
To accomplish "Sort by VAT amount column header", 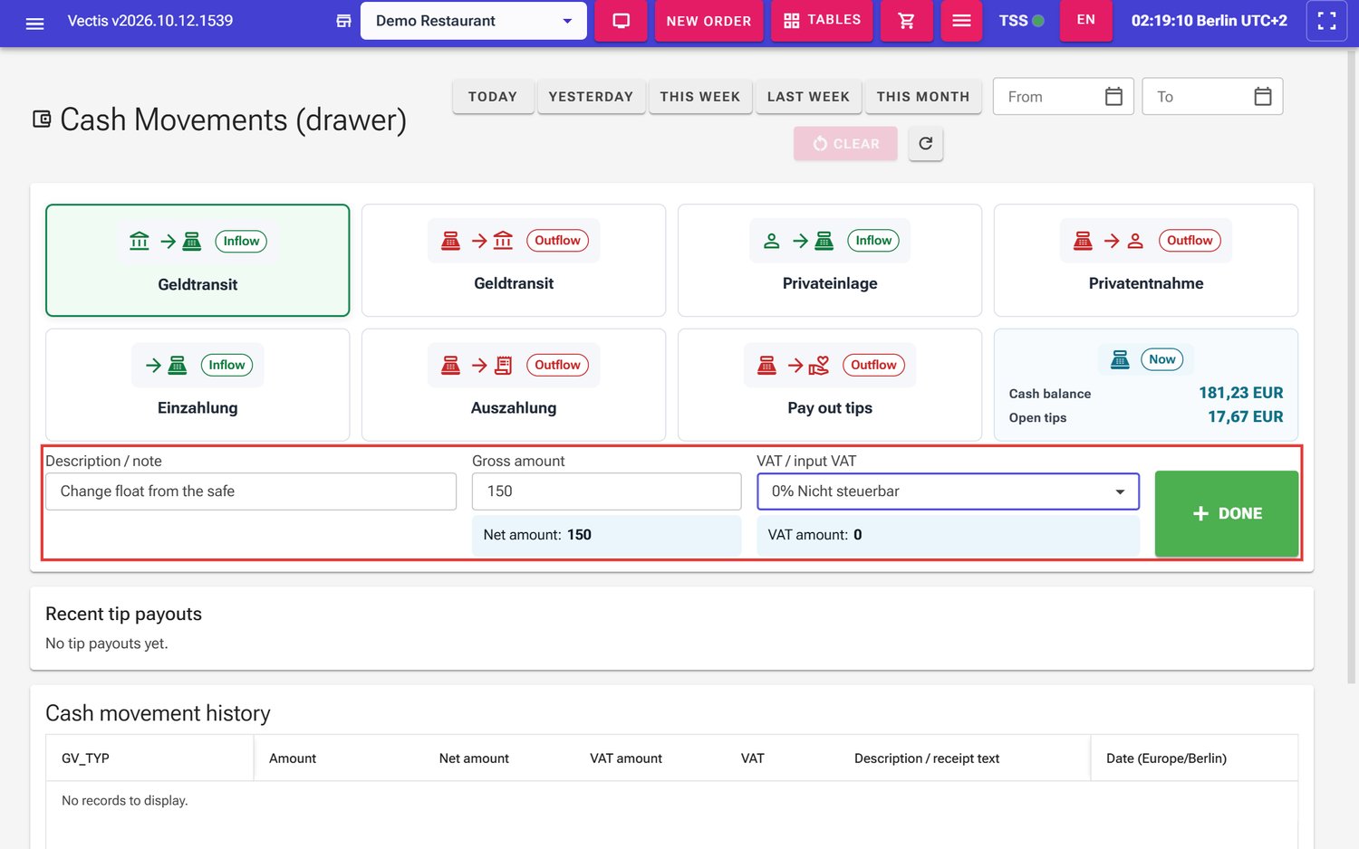I will [626, 758].
